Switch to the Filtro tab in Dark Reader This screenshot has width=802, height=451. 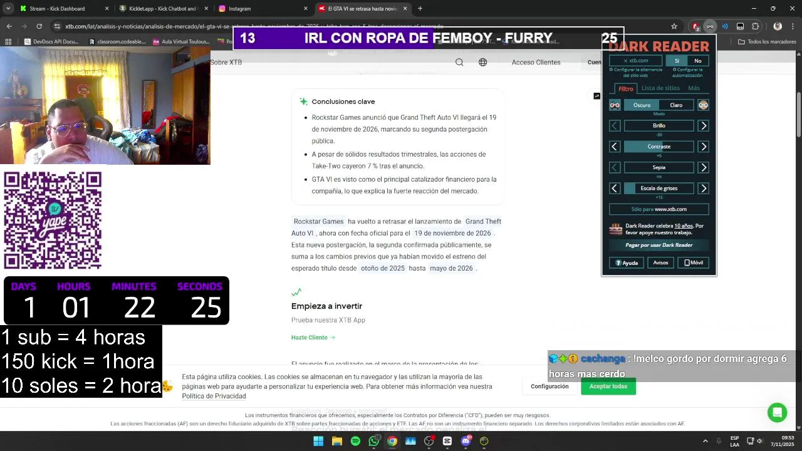click(x=625, y=88)
